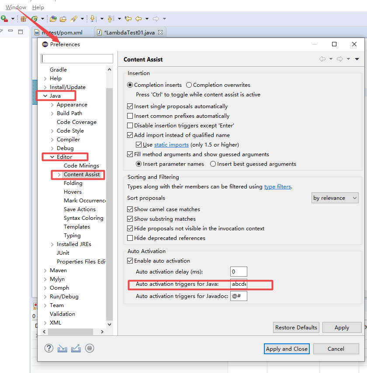Viewport: 367px width, 373px height.
Task: Collapse the Editor tree node
Action: (52, 157)
